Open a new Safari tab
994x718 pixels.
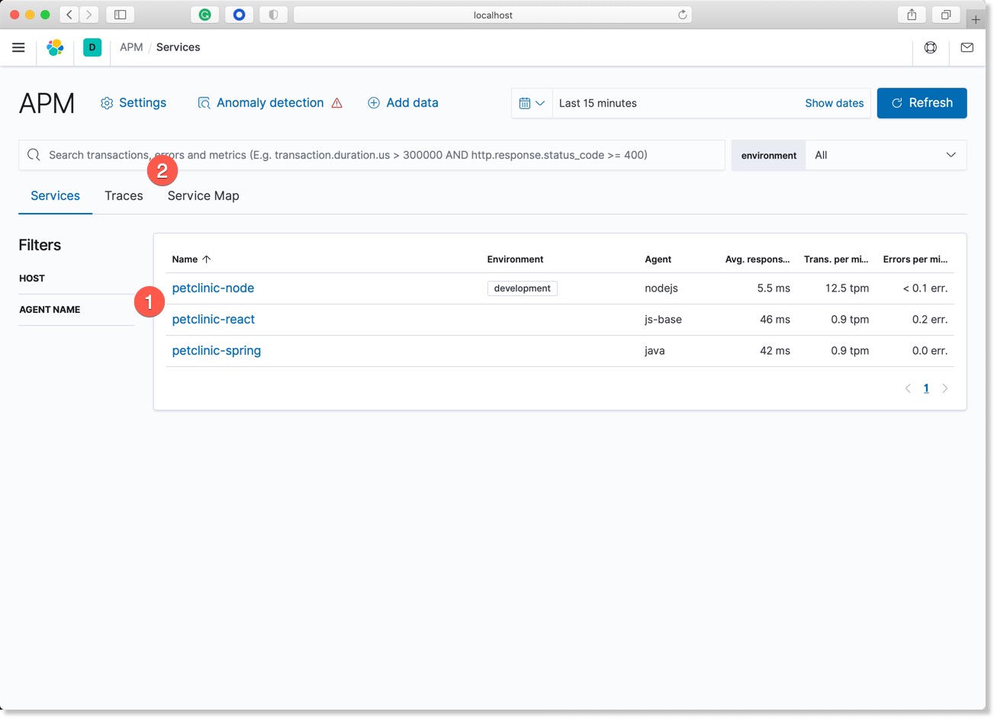click(x=976, y=19)
